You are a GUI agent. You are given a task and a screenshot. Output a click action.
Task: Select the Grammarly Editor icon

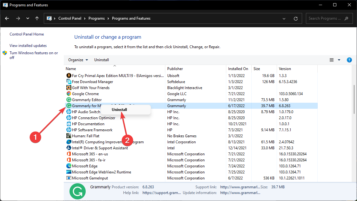[69, 100]
